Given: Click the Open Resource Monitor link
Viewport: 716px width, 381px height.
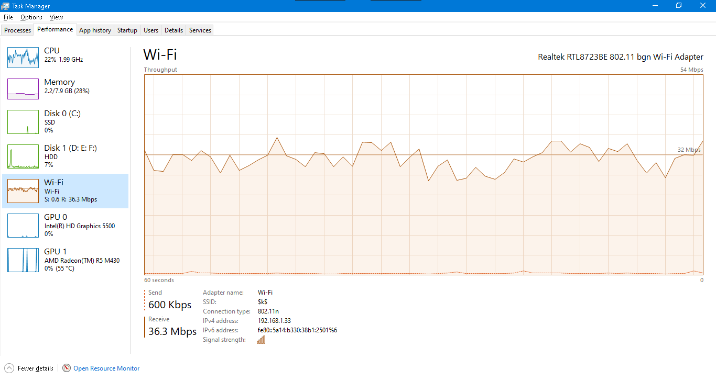Looking at the screenshot, I should coord(106,368).
